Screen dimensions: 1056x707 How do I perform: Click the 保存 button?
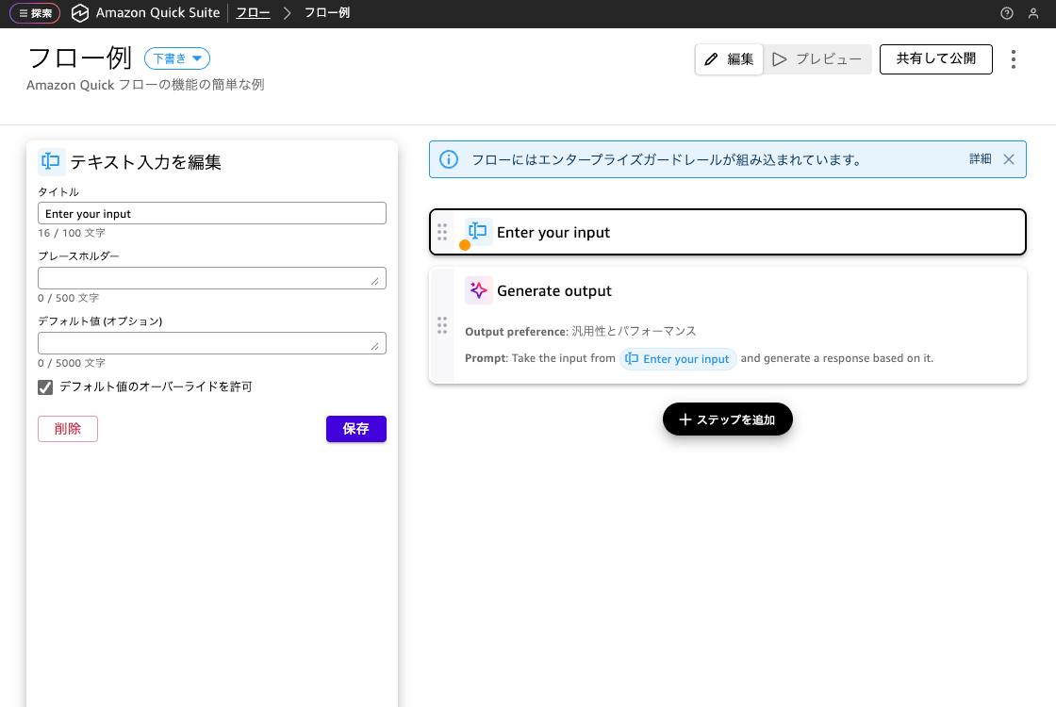point(355,429)
